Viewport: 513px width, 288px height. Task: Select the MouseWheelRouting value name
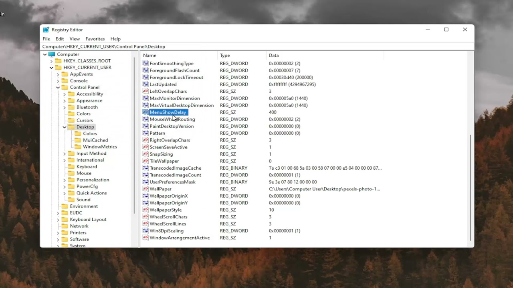(x=172, y=119)
